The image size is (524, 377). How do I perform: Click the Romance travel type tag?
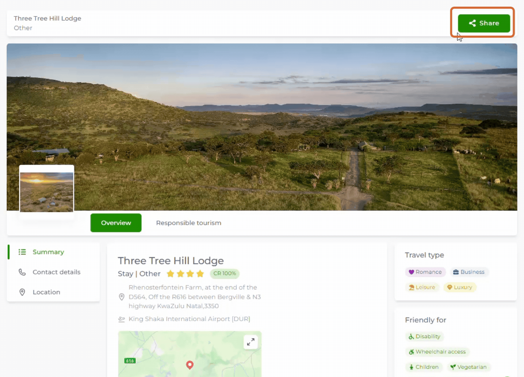pyautogui.click(x=425, y=272)
